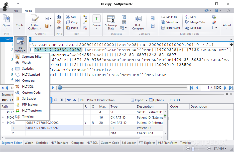This screenshot has height=152, width=234.
Task: Collapse the PID-3 tree row
Action: (3, 123)
